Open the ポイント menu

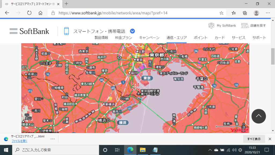coord(200,38)
